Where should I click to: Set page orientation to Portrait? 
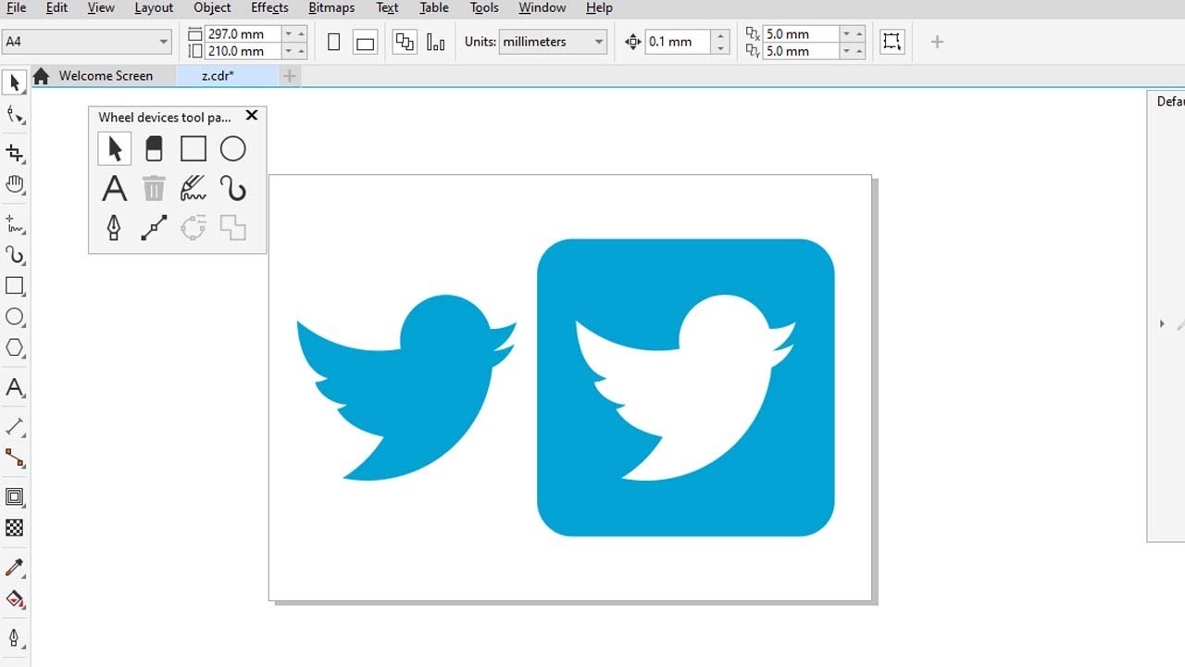(x=334, y=43)
